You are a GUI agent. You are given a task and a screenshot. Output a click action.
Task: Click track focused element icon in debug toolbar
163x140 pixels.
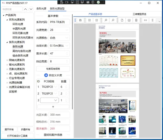pyautogui.click(x=82, y=2)
